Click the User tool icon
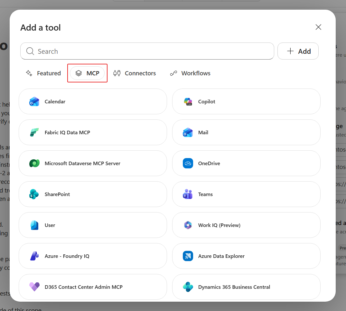 coord(34,225)
